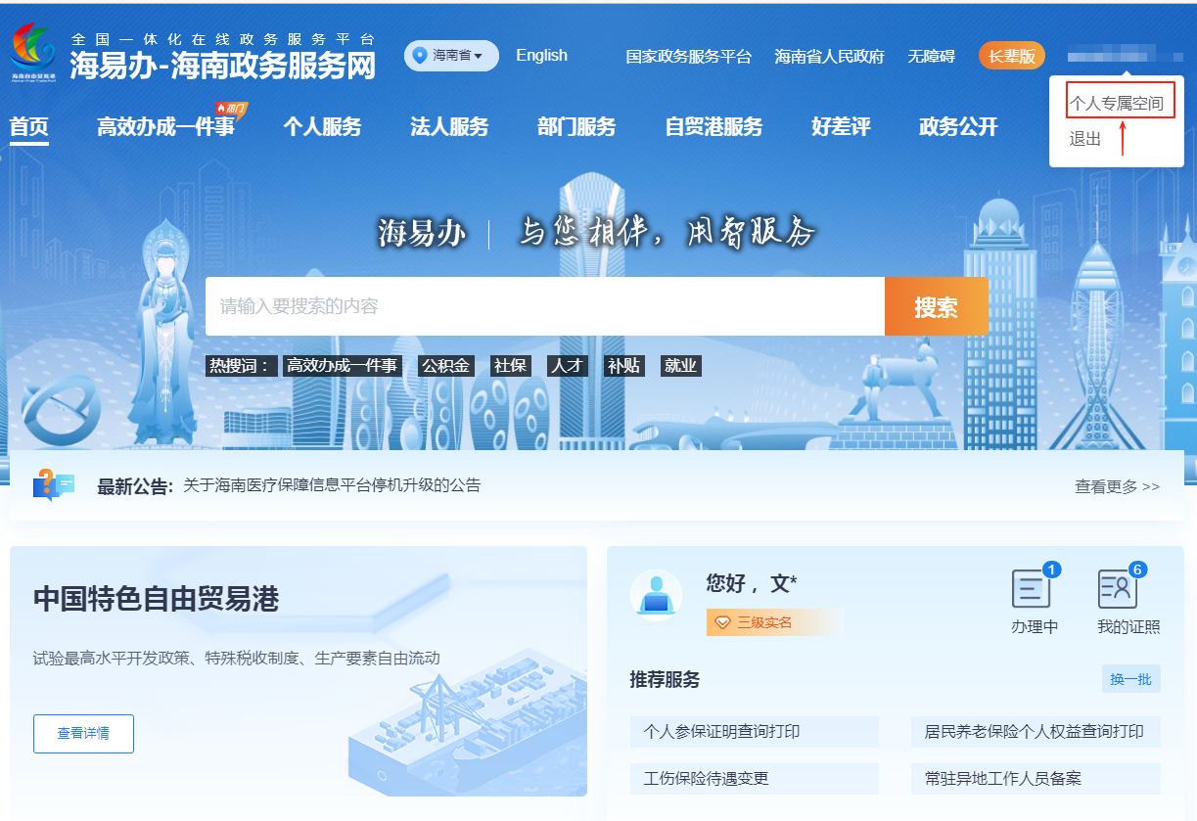Screen dimensions: 1197x821
Task: Click the 最新公告 label
Action: [x=135, y=486]
